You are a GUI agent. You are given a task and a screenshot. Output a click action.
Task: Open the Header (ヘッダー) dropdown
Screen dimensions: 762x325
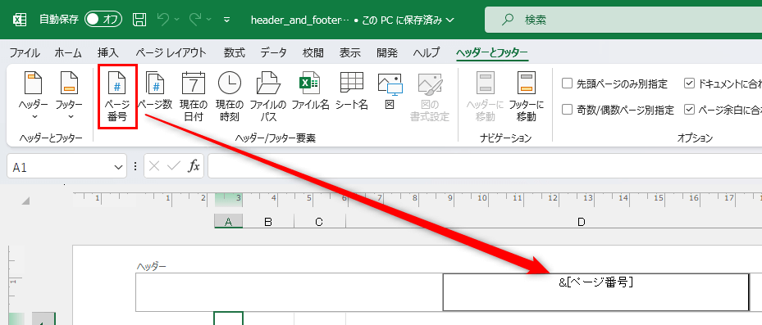(34, 97)
